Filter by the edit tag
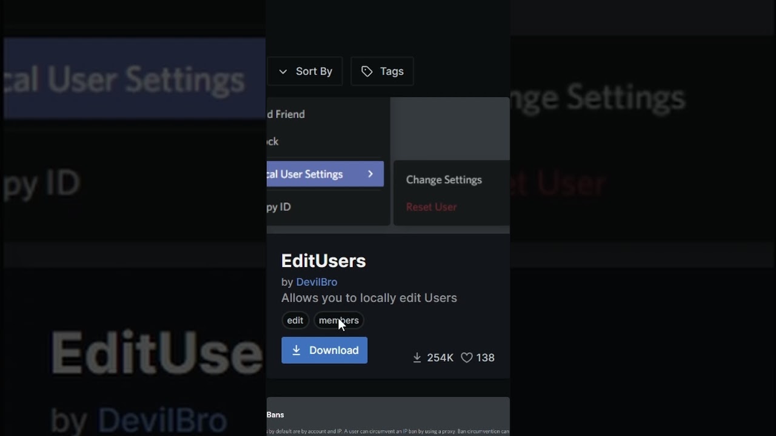This screenshot has height=436, width=776. [x=295, y=320]
